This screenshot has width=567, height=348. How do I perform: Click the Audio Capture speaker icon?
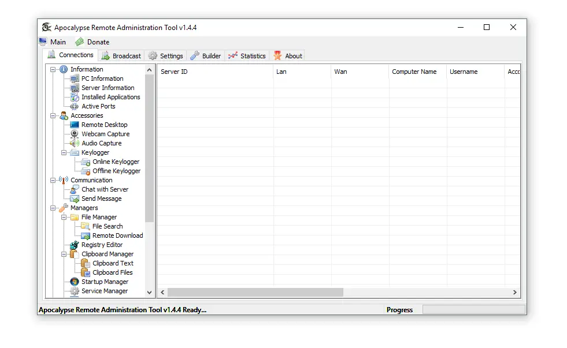pyautogui.click(x=75, y=143)
